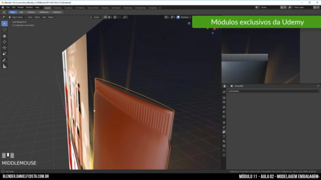The image size is (321, 180).
Task: Switch to the Sculpting workspace tab
Action: 68,8
